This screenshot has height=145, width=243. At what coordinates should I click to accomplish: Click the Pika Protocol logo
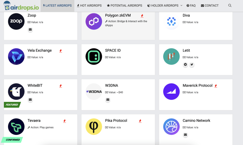pos(94,126)
